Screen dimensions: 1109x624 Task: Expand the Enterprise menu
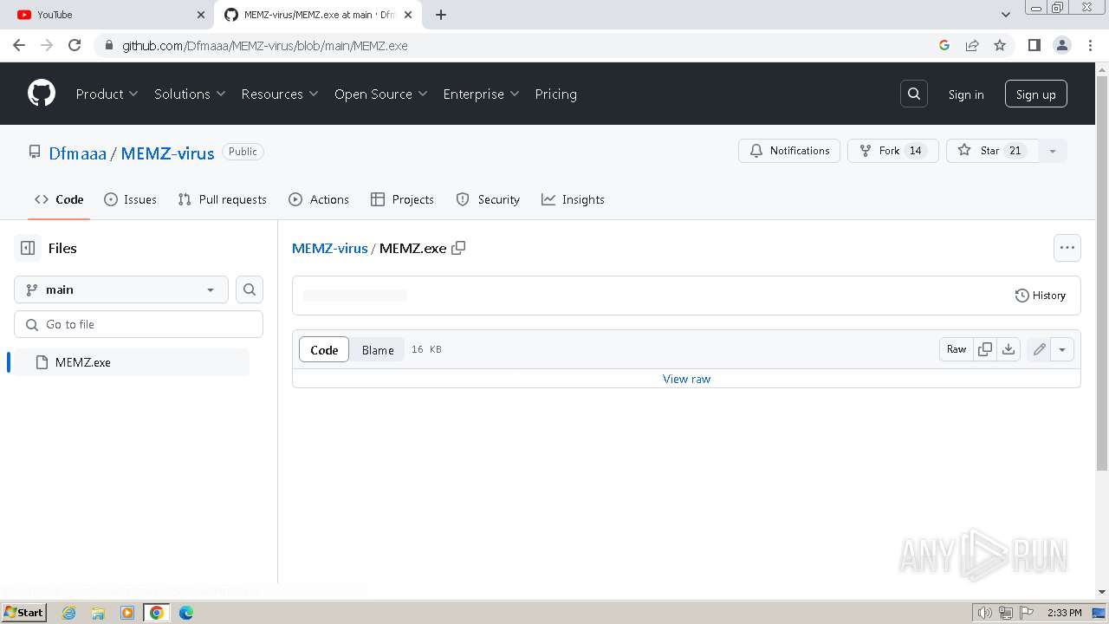[x=481, y=94]
